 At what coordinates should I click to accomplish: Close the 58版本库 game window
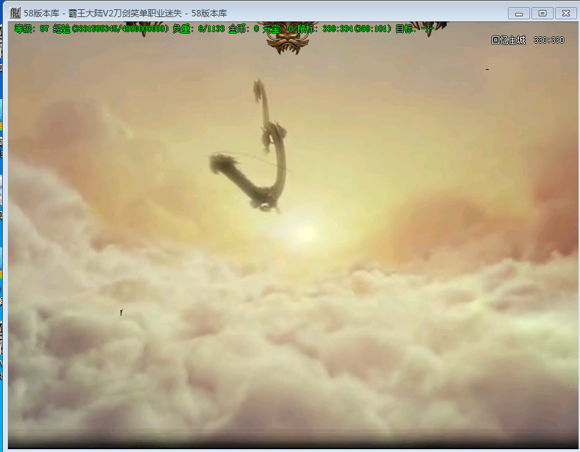tap(566, 14)
